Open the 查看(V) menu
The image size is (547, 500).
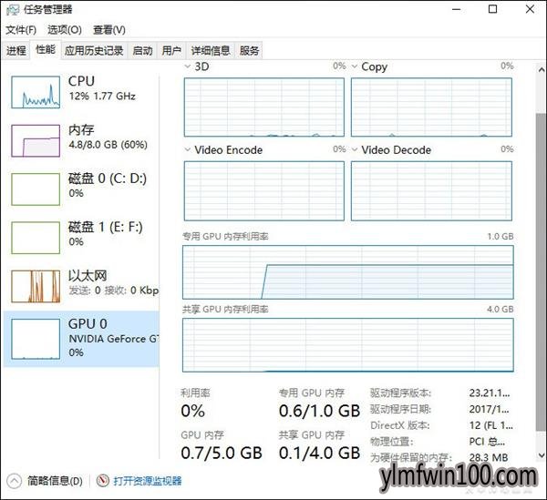pos(109,30)
